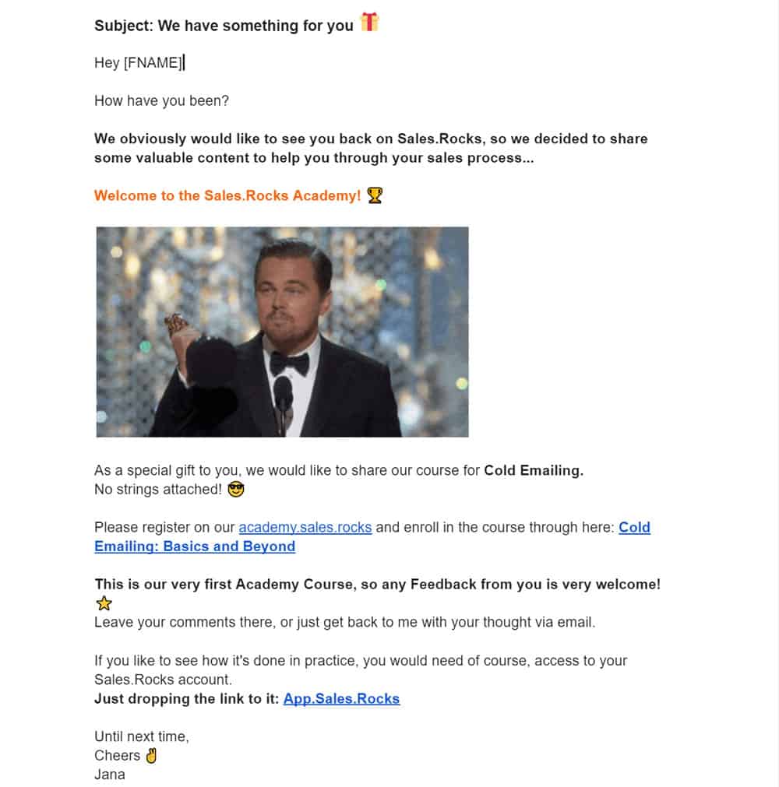
Task: Click the gift emoji in the subject line
Action: 370,23
